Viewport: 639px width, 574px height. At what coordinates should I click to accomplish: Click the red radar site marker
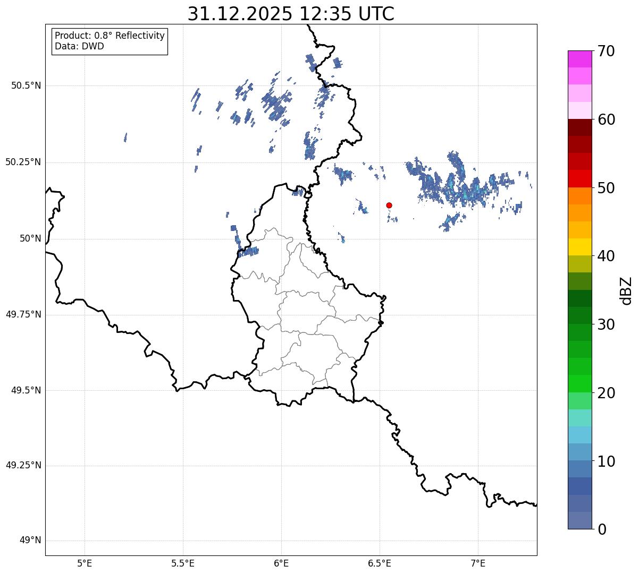pyautogui.click(x=389, y=205)
